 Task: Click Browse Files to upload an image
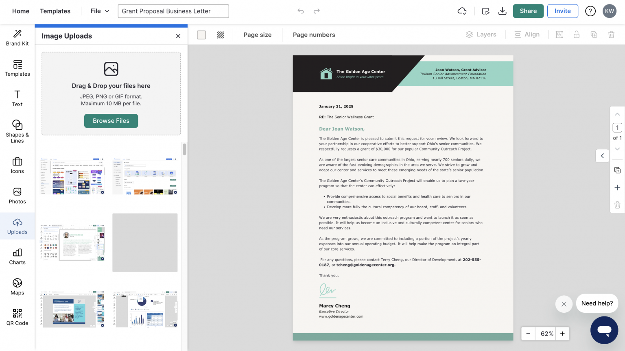click(111, 121)
